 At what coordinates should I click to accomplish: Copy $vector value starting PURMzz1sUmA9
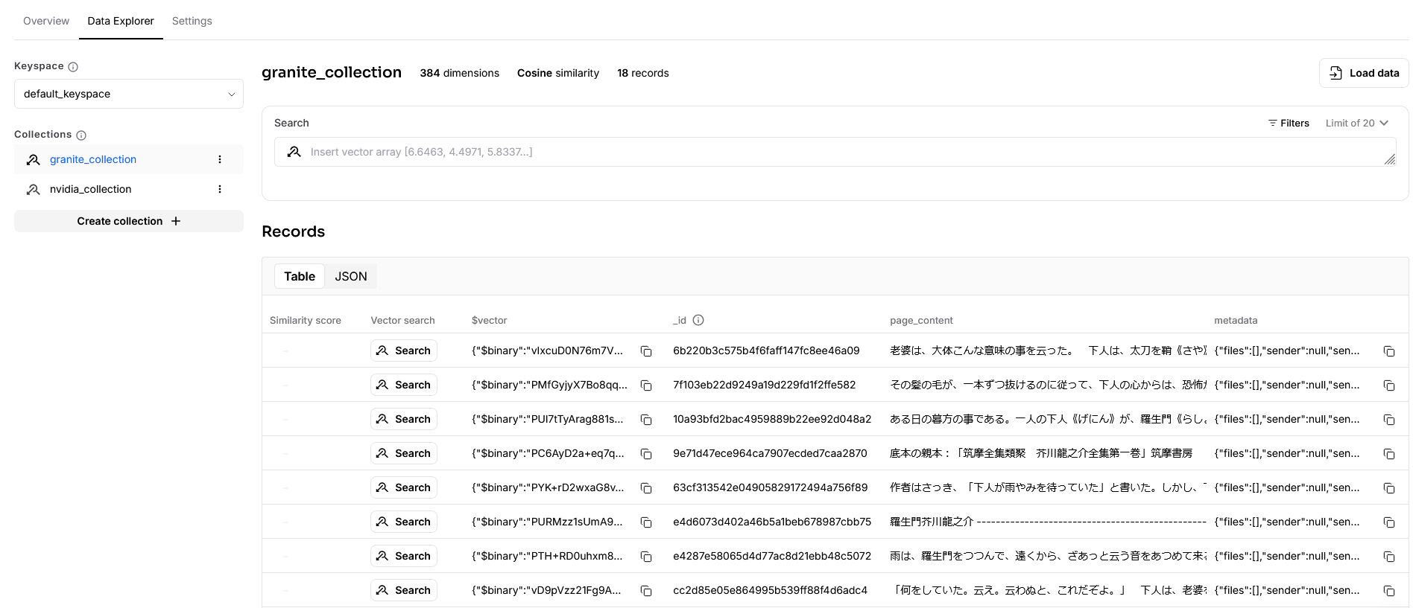tap(646, 522)
